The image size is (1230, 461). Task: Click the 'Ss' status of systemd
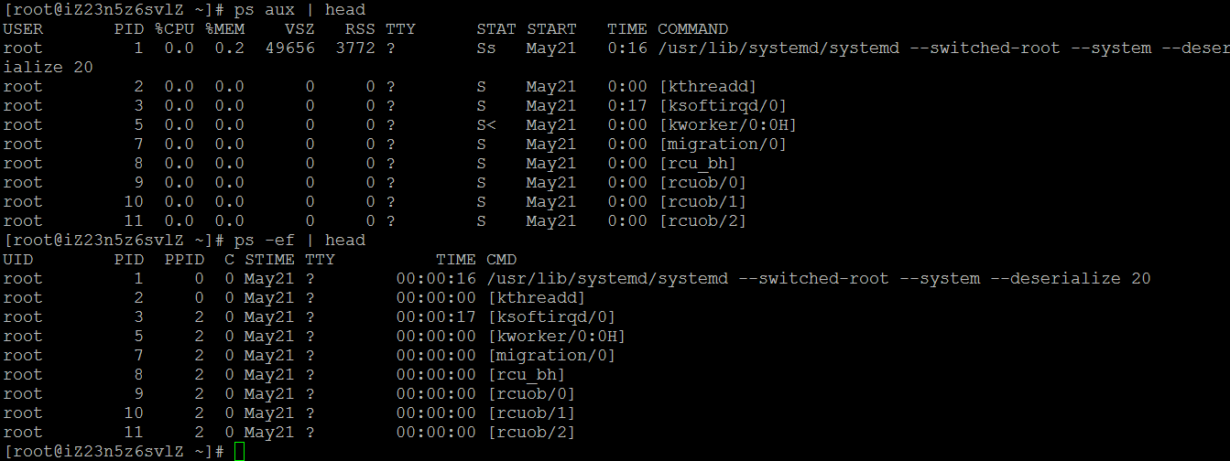point(486,48)
